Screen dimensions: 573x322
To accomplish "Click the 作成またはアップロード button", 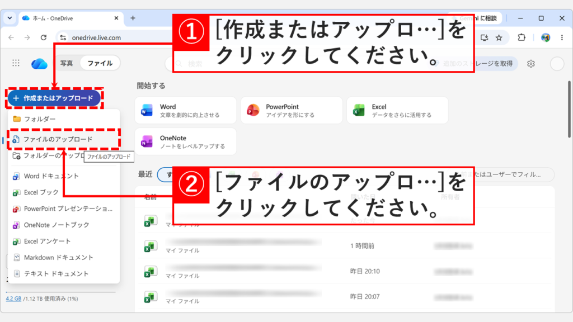I will (x=54, y=98).
